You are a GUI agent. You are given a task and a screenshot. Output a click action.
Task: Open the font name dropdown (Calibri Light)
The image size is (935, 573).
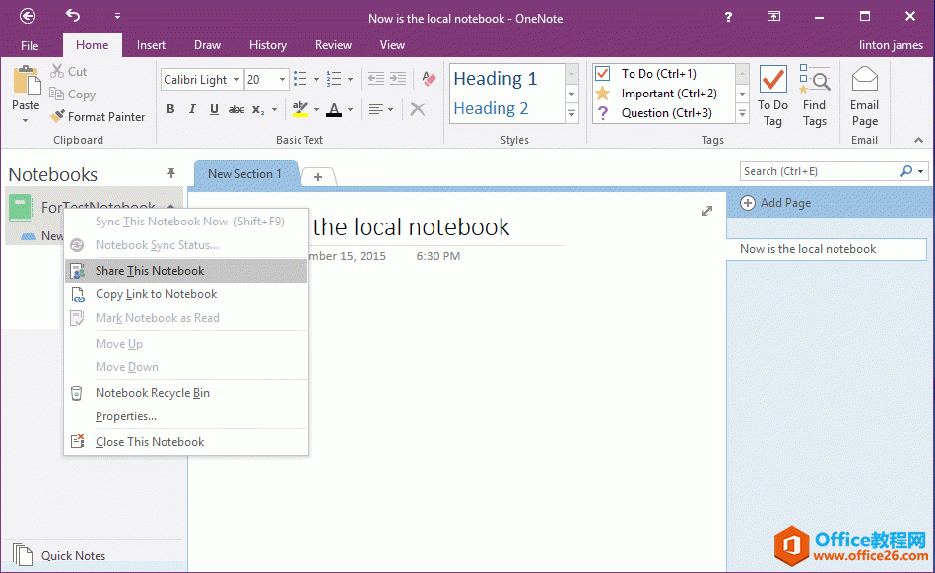236,80
